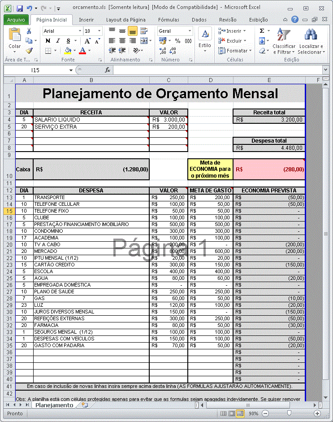
Task: Decrease decimal places icon
Action: coord(173,51)
